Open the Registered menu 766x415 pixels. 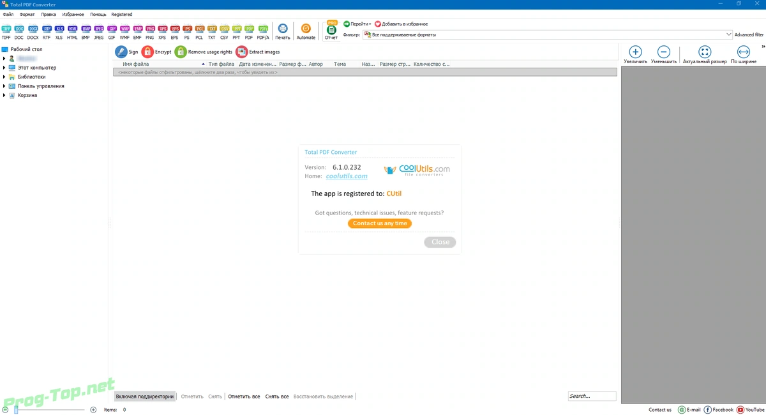(x=122, y=14)
